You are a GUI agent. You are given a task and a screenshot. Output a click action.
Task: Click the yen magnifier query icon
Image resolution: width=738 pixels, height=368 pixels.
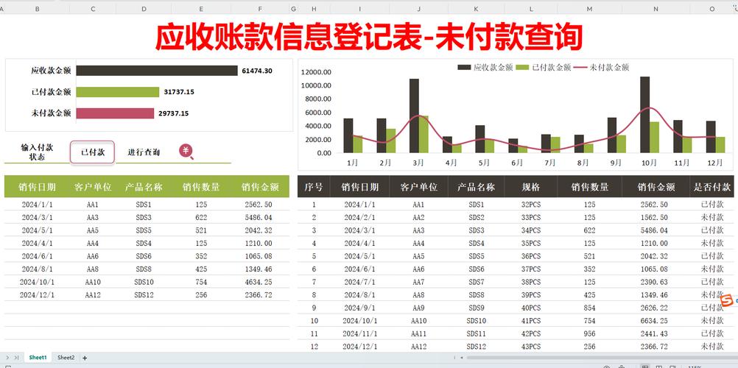[x=186, y=152]
